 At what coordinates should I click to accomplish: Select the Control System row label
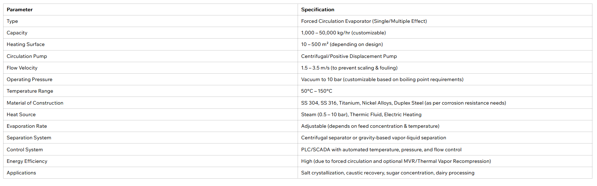pos(25,150)
